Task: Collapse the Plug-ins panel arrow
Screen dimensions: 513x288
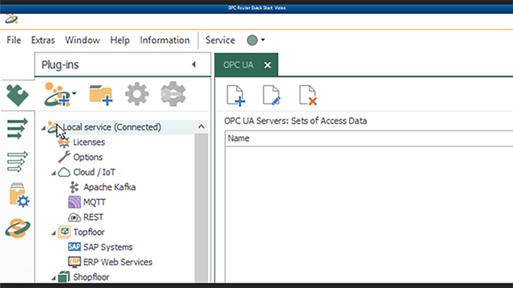Action: (194, 65)
